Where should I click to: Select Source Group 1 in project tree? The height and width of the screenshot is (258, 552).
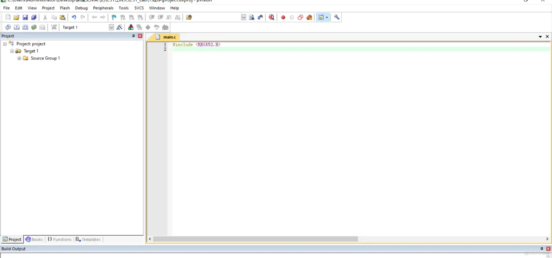45,58
